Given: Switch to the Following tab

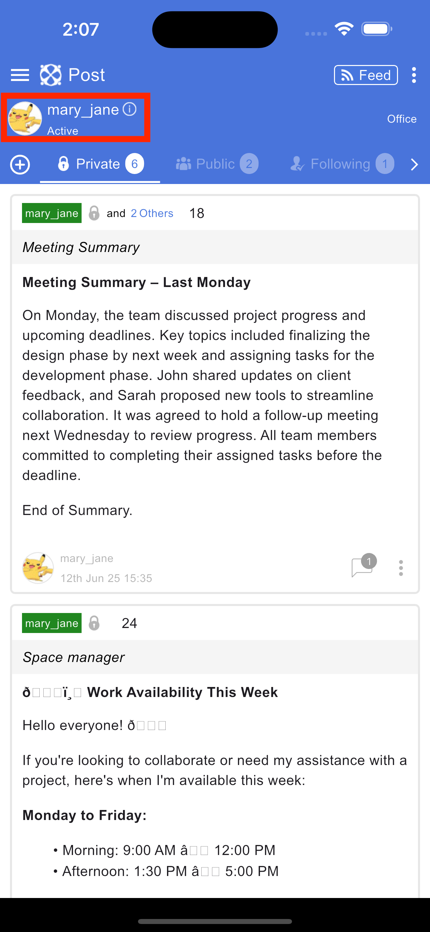Looking at the screenshot, I should [x=342, y=164].
